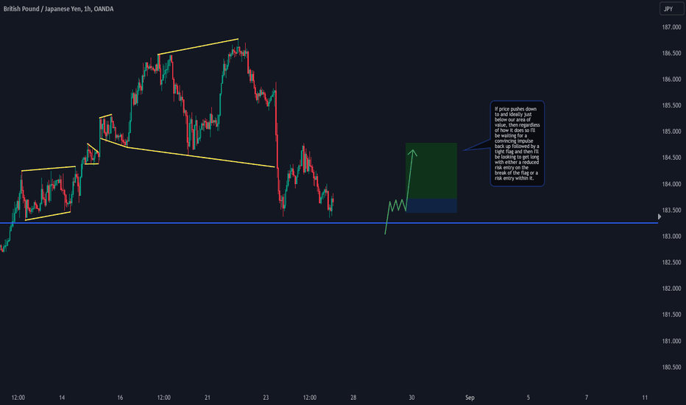
Task: Click the 180.500 price axis label
Action: [x=671, y=367]
